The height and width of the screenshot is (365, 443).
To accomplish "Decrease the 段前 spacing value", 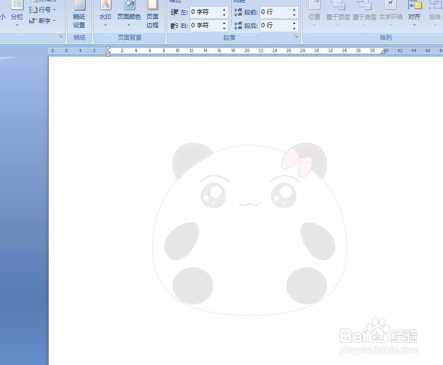I will pos(295,15).
